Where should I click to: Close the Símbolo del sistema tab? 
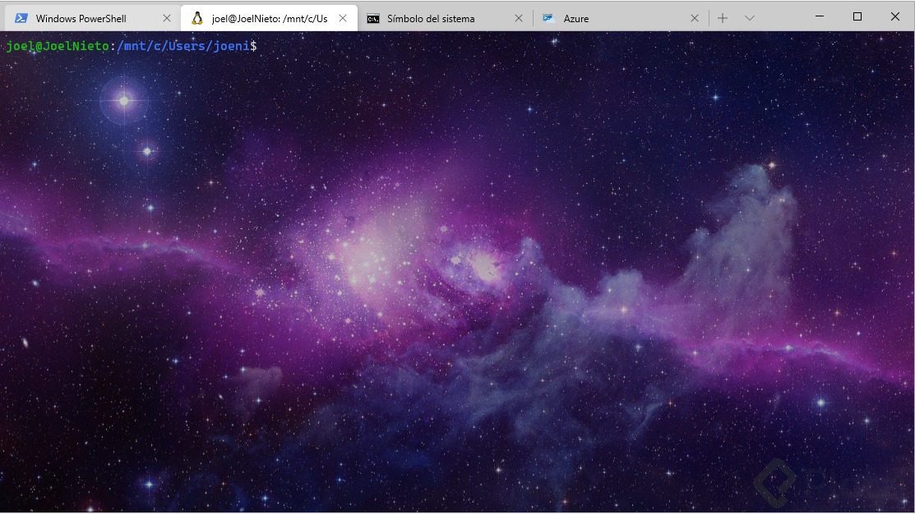point(519,18)
